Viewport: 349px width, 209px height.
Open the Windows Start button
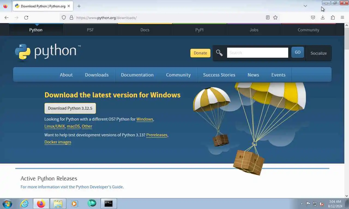point(7,204)
